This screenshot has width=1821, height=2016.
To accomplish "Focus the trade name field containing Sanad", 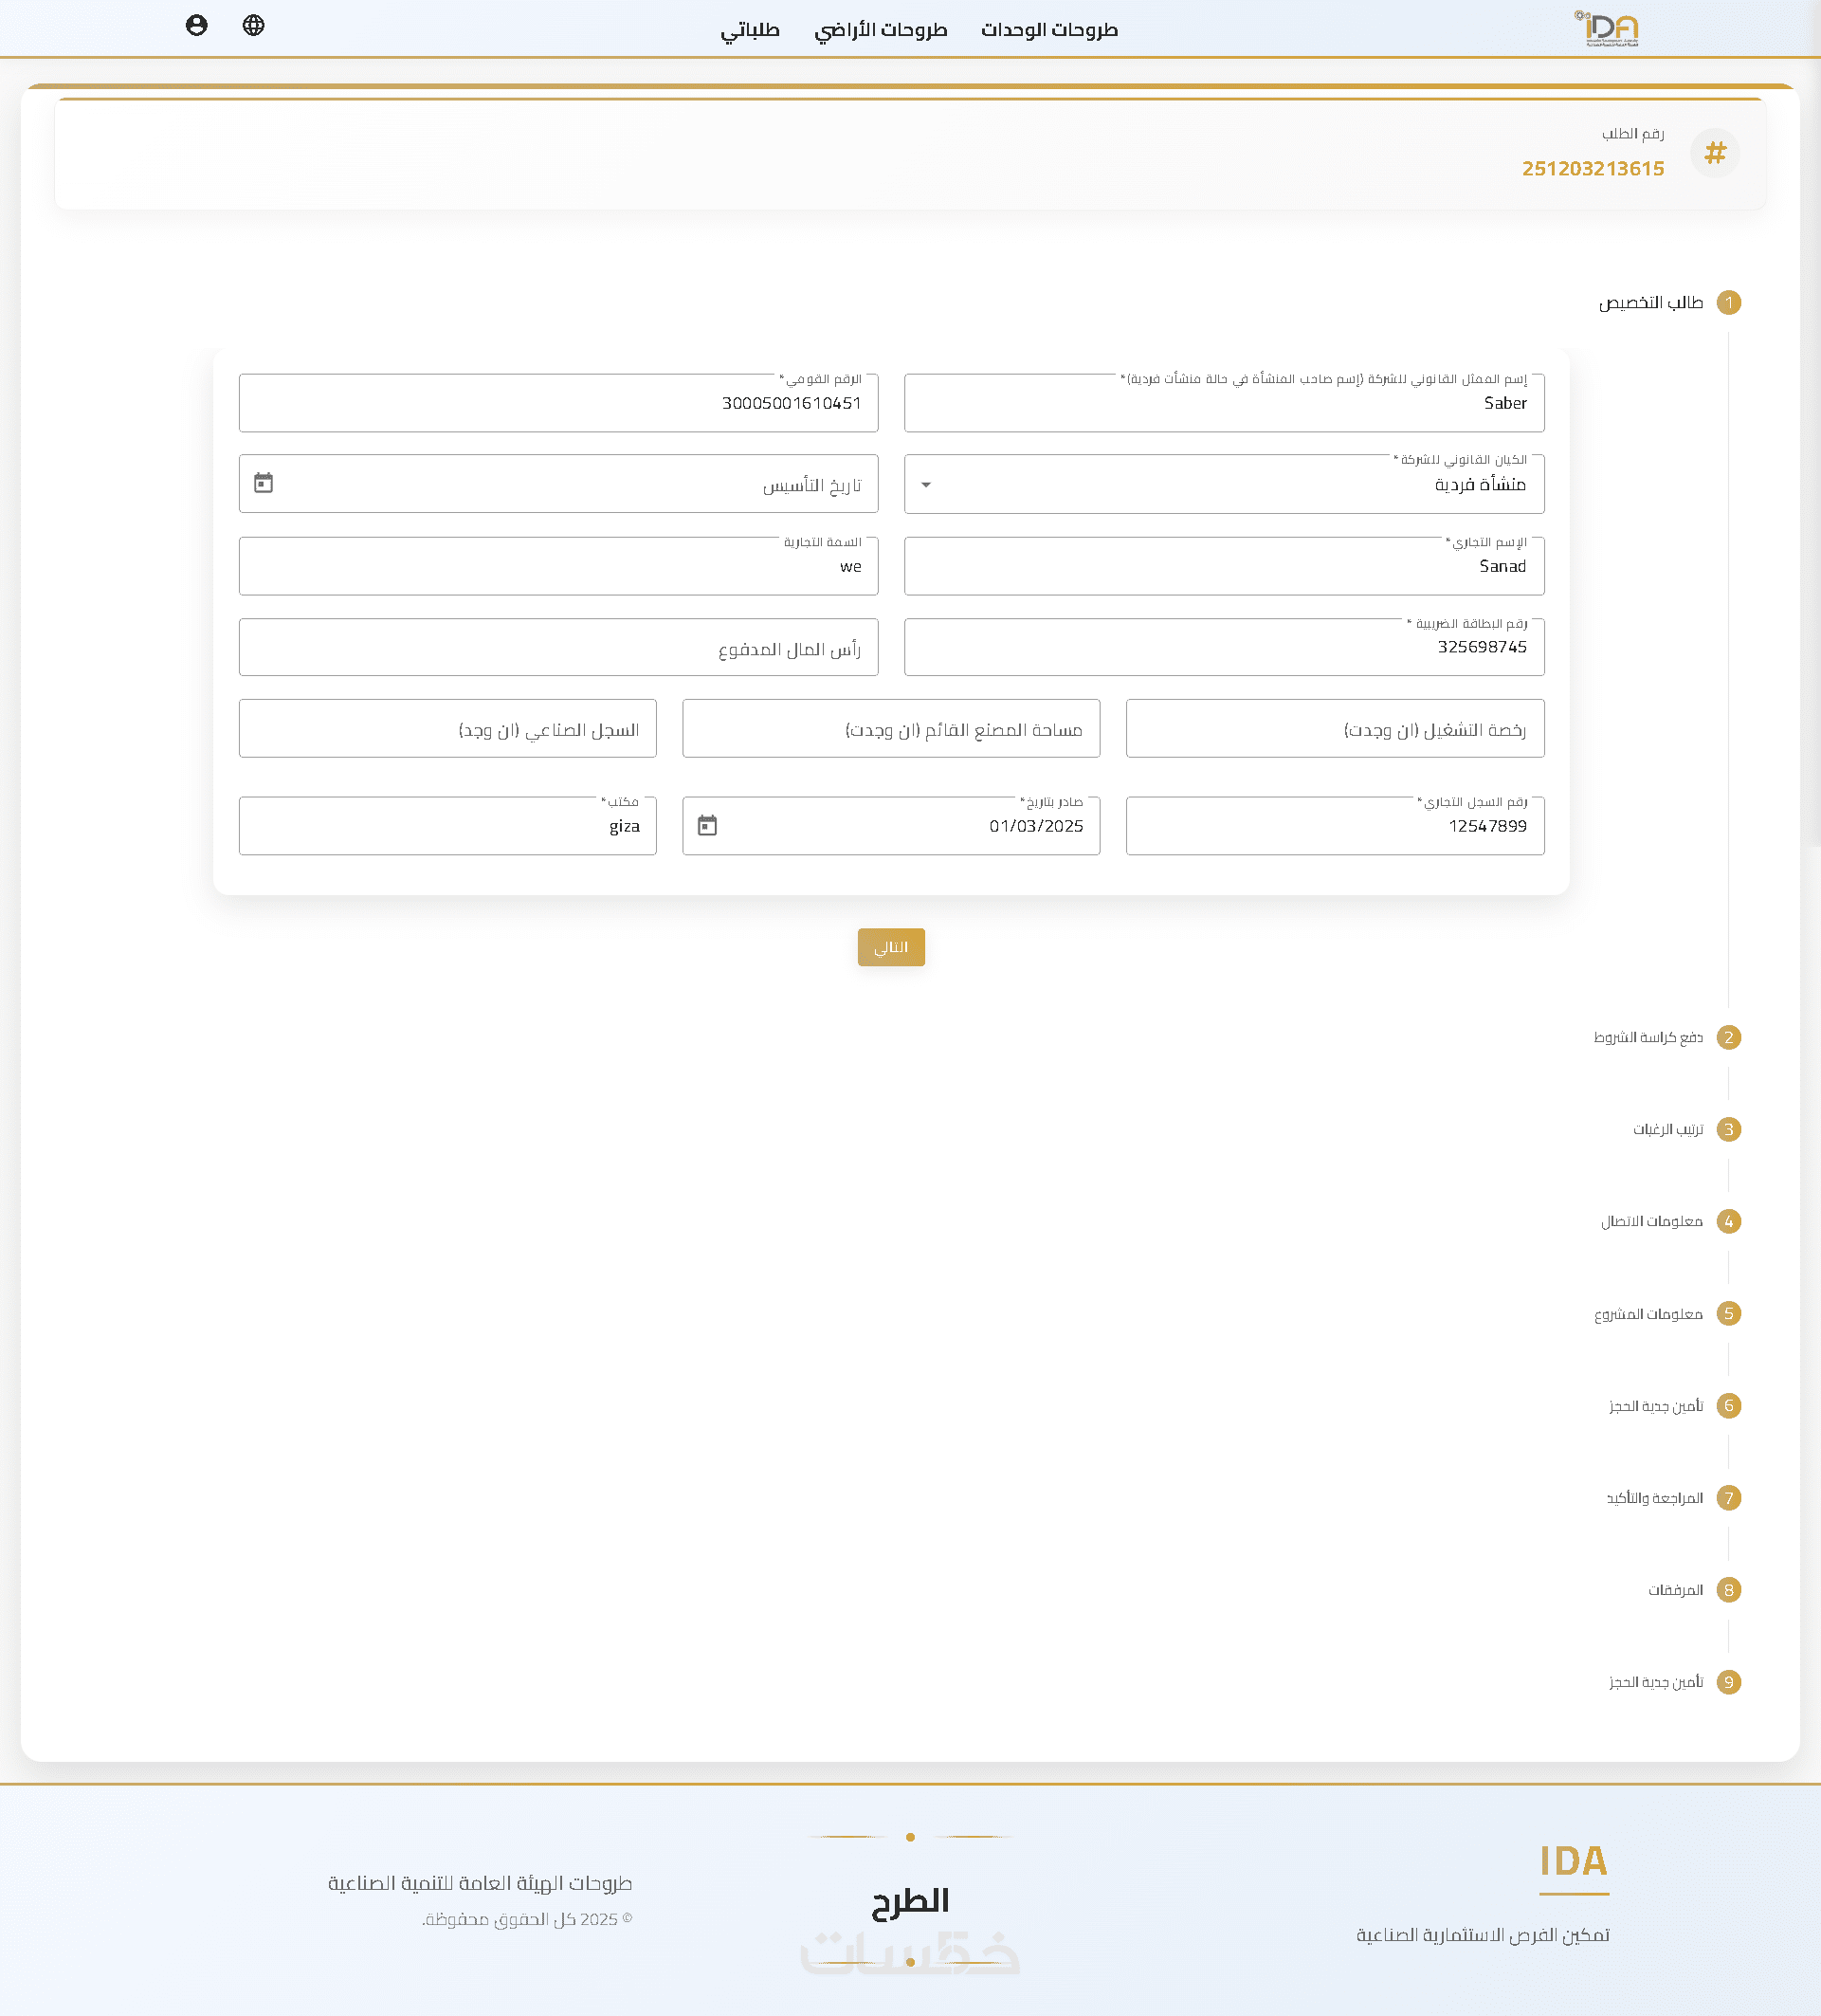I will 1224,567.
